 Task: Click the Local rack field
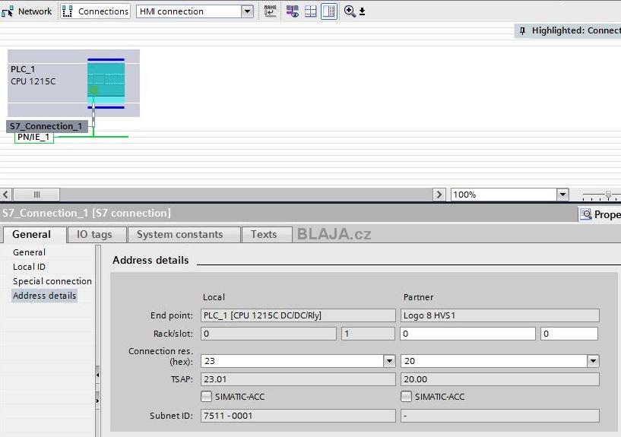pos(268,334)
